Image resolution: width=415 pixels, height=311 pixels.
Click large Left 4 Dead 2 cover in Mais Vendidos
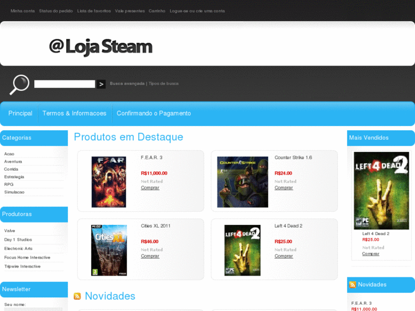(381, 191)
